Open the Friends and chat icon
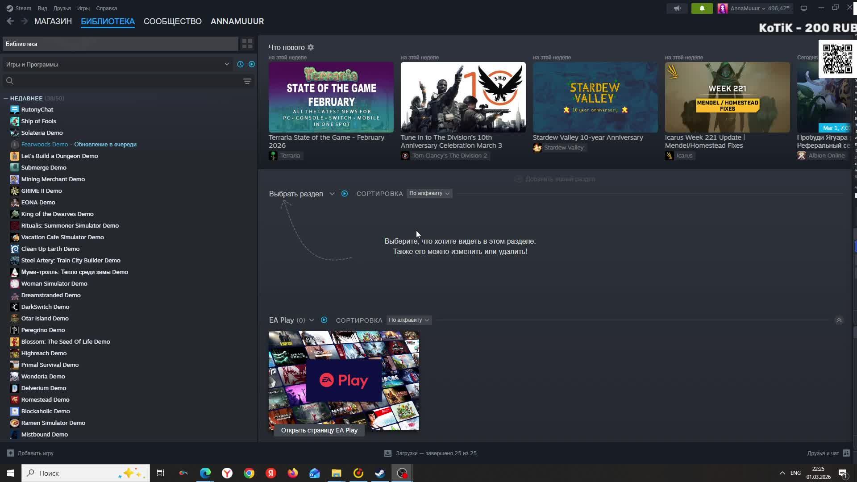The image size is (857, 482). pos(846,453)
